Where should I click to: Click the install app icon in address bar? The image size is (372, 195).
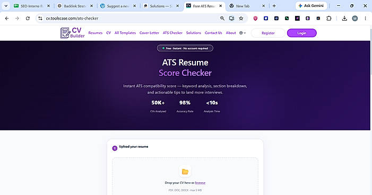click(x=231, y=18)
